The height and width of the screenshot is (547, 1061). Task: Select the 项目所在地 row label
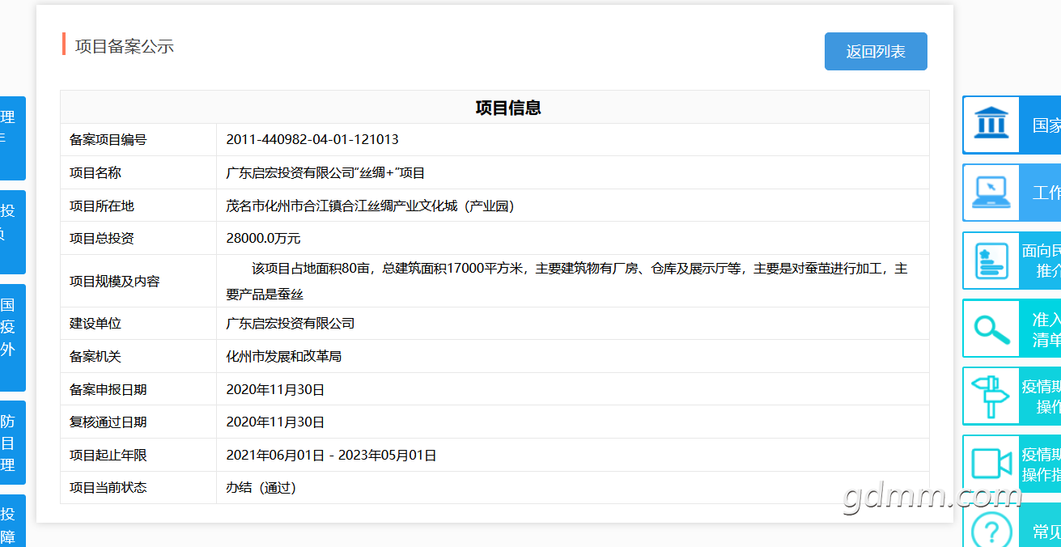pos(102,206)
